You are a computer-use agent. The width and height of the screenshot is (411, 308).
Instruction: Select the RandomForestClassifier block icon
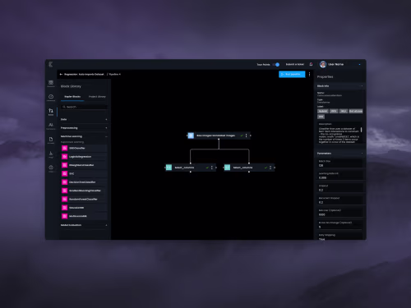pyautogui.click(x=65, y=199)
